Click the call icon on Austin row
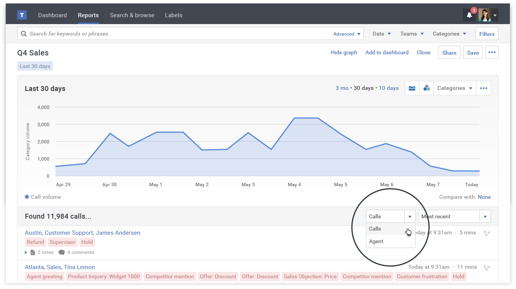The height and width of the screenshot is (289, 516). tap(487, 233)
